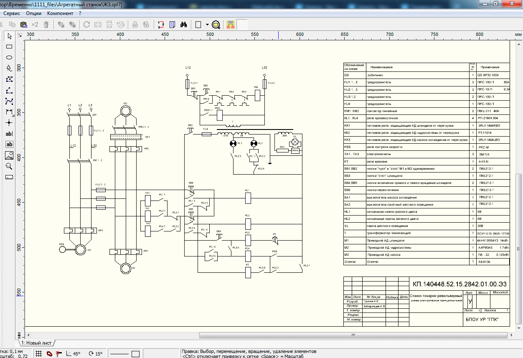Select the Rectangle drawing tool
The width and height of the screenshot is (523, 358).
coord(9,47)
